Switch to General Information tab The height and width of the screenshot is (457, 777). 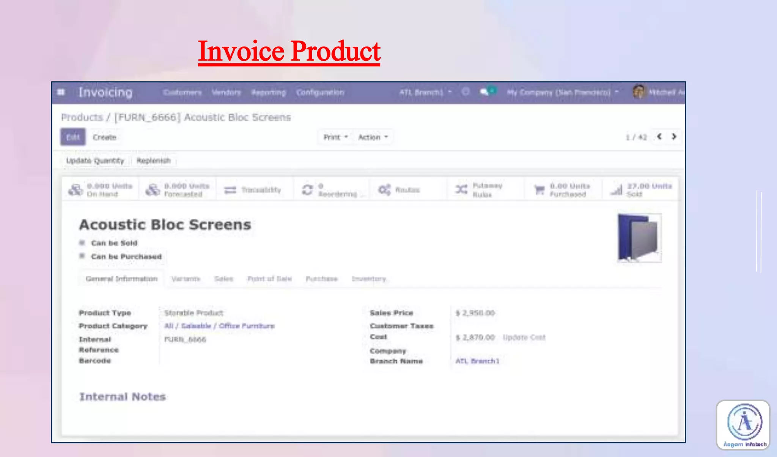pyautogui.click(x=121, y=279)
